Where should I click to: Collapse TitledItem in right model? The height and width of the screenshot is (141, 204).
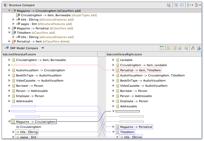point(113,132)
